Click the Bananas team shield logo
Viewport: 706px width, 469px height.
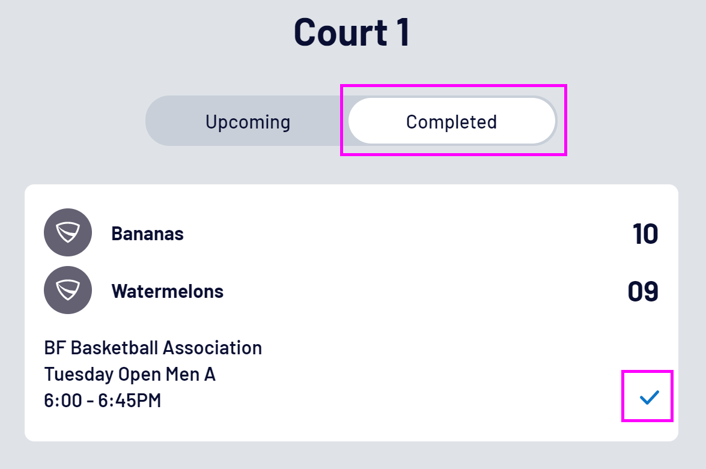click(x=68, y=232)
